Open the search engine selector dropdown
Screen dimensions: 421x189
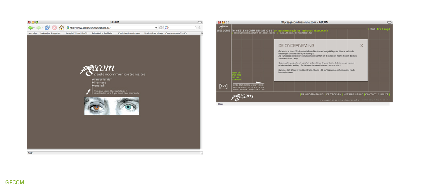168,28
